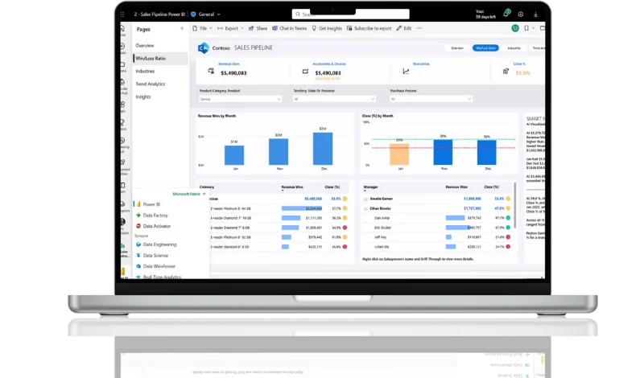Switch to the Overview report tab pill
This screenshot has width=644, height=378.
(x=456, y=48)
